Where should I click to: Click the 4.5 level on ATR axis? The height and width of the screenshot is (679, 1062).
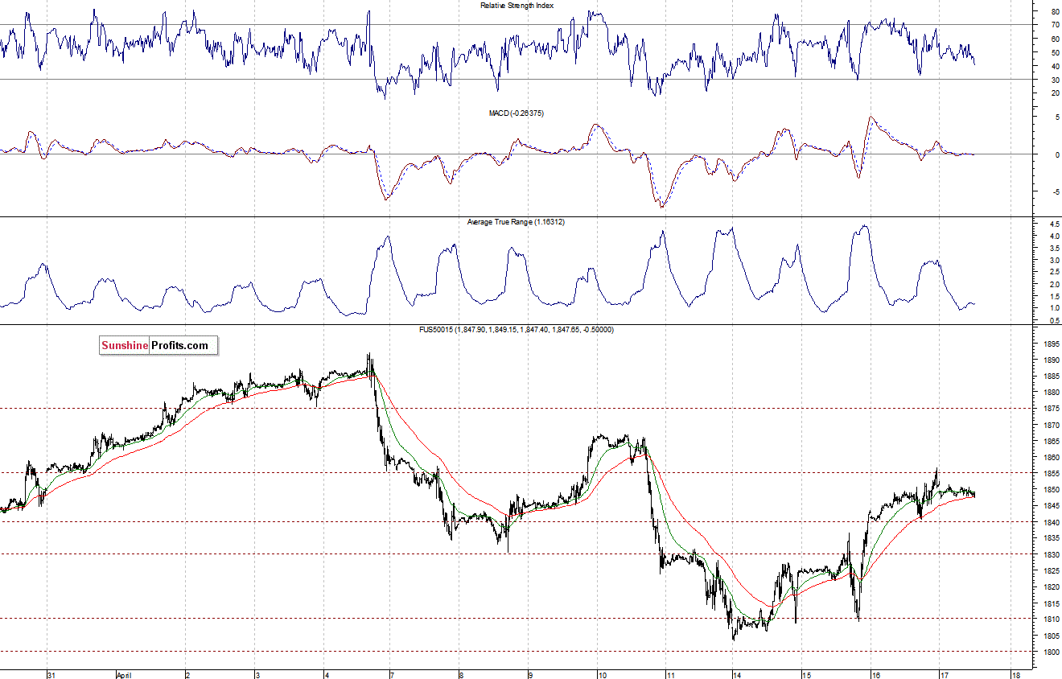click(x=1054, y=224)
